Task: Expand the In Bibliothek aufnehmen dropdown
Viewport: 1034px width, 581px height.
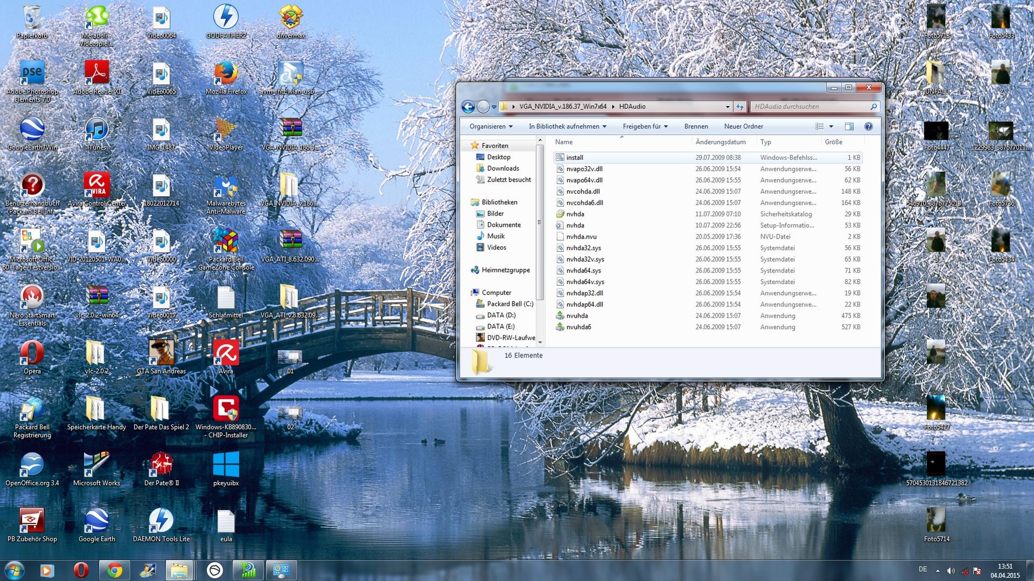Action: pos(567,127)
